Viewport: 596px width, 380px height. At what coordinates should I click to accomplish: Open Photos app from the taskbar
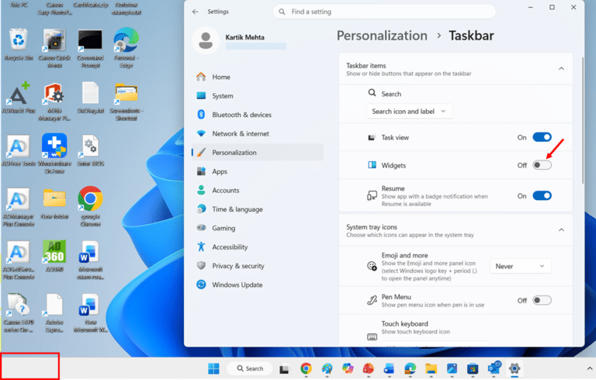[x=452, y=368]
